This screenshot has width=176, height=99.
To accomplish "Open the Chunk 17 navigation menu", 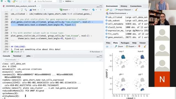I will pyautogui.click(x=18, y=52).
